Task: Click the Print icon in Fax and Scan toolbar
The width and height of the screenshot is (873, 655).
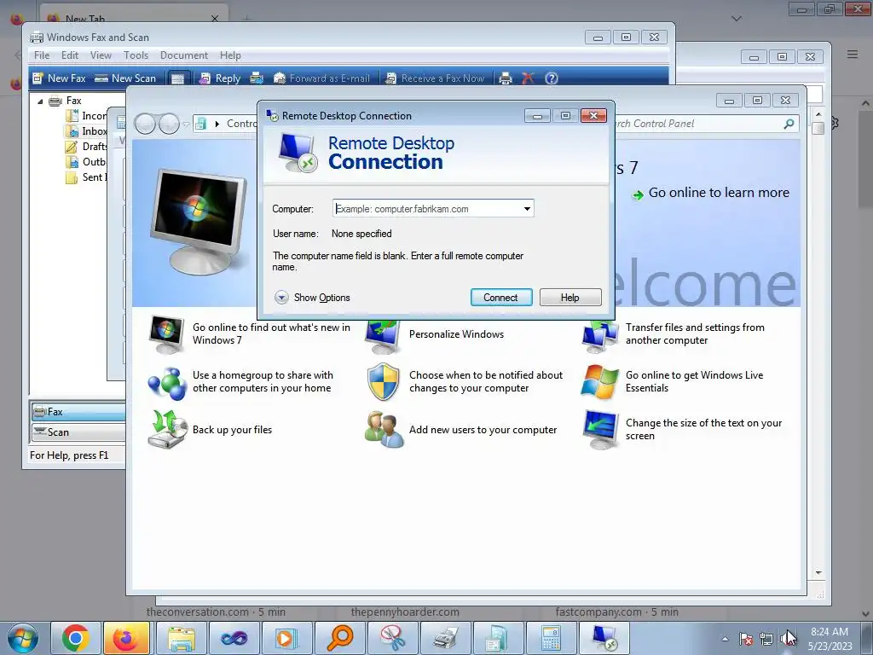Action: click(505, 78)
